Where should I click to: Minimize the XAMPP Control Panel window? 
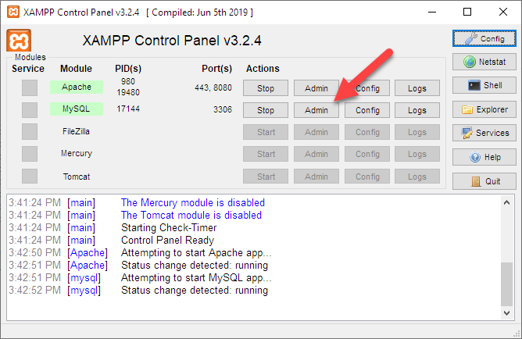click(432, 12)
